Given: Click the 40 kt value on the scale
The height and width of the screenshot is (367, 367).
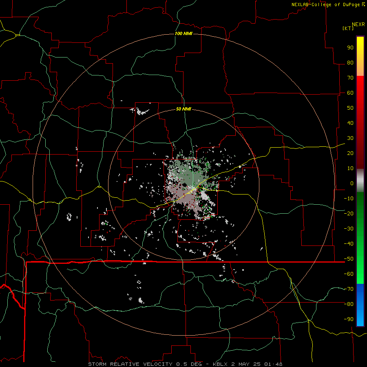Looking at the screenshot, I should click(350, 123).
